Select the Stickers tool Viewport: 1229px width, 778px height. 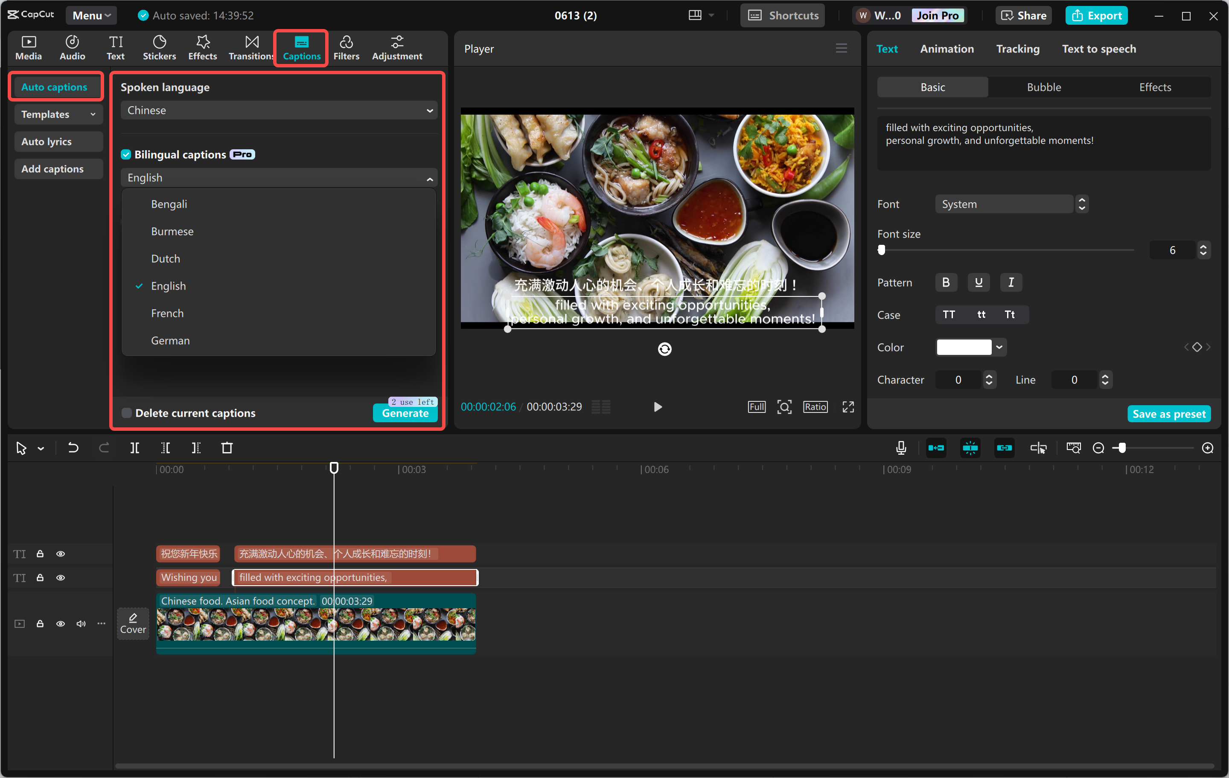pyautogui.click(x=159, y=47)
